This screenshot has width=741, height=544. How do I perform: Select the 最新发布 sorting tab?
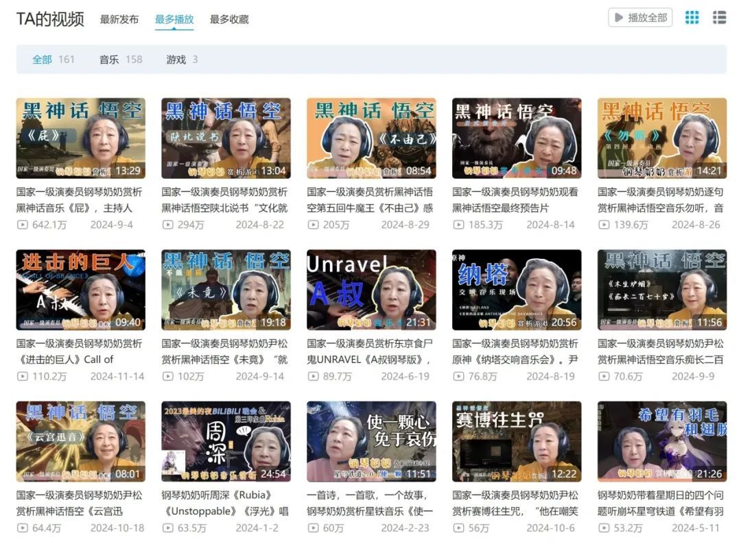click(119, 19)
